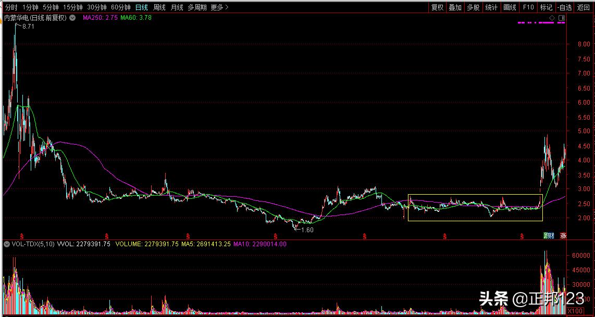This screenshot has width=595, height=317.
Task: Expand the dropdown arrow beside 内蒙华电 title
Action: click(72, 18)
